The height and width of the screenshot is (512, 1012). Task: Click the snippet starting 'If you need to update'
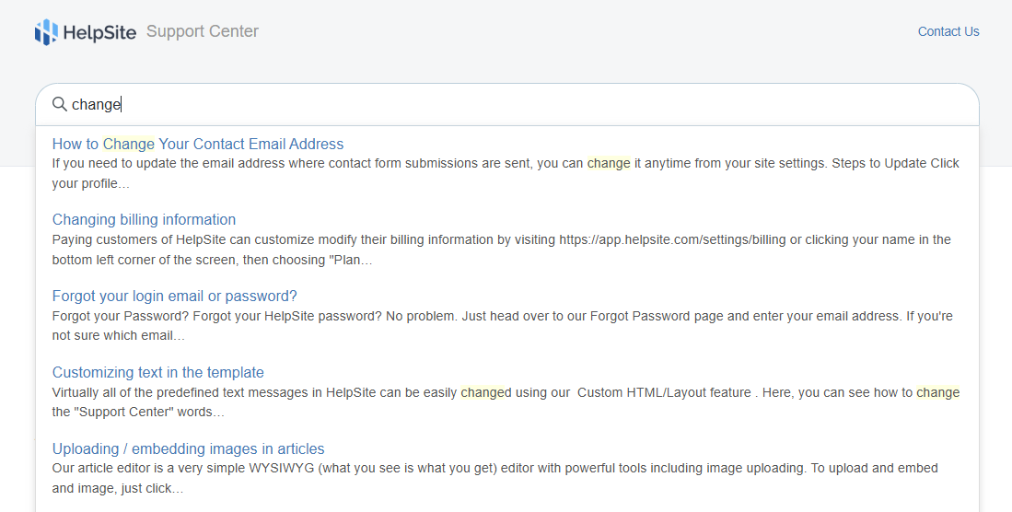click(x=506, y=173)
